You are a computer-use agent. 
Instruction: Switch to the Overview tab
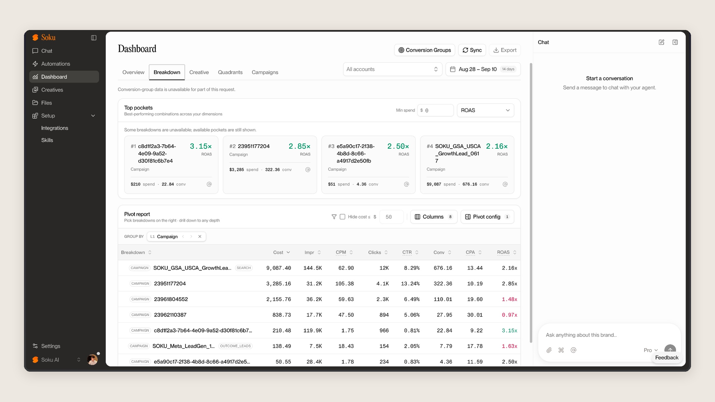pos(133,72)
